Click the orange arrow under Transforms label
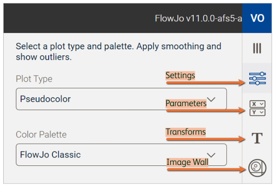Viewport: 275px width, 188px height. pos(206,139)
